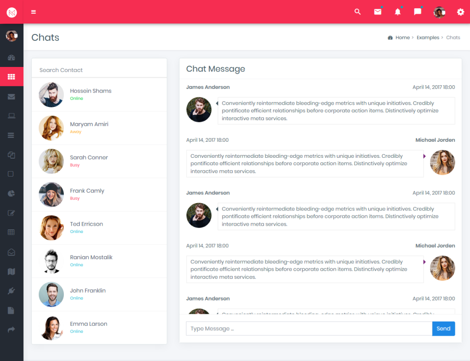Select the dashboard gauge icon in the sidebar
Viewport: 470px width, 361px height.
tap(11, 57)
